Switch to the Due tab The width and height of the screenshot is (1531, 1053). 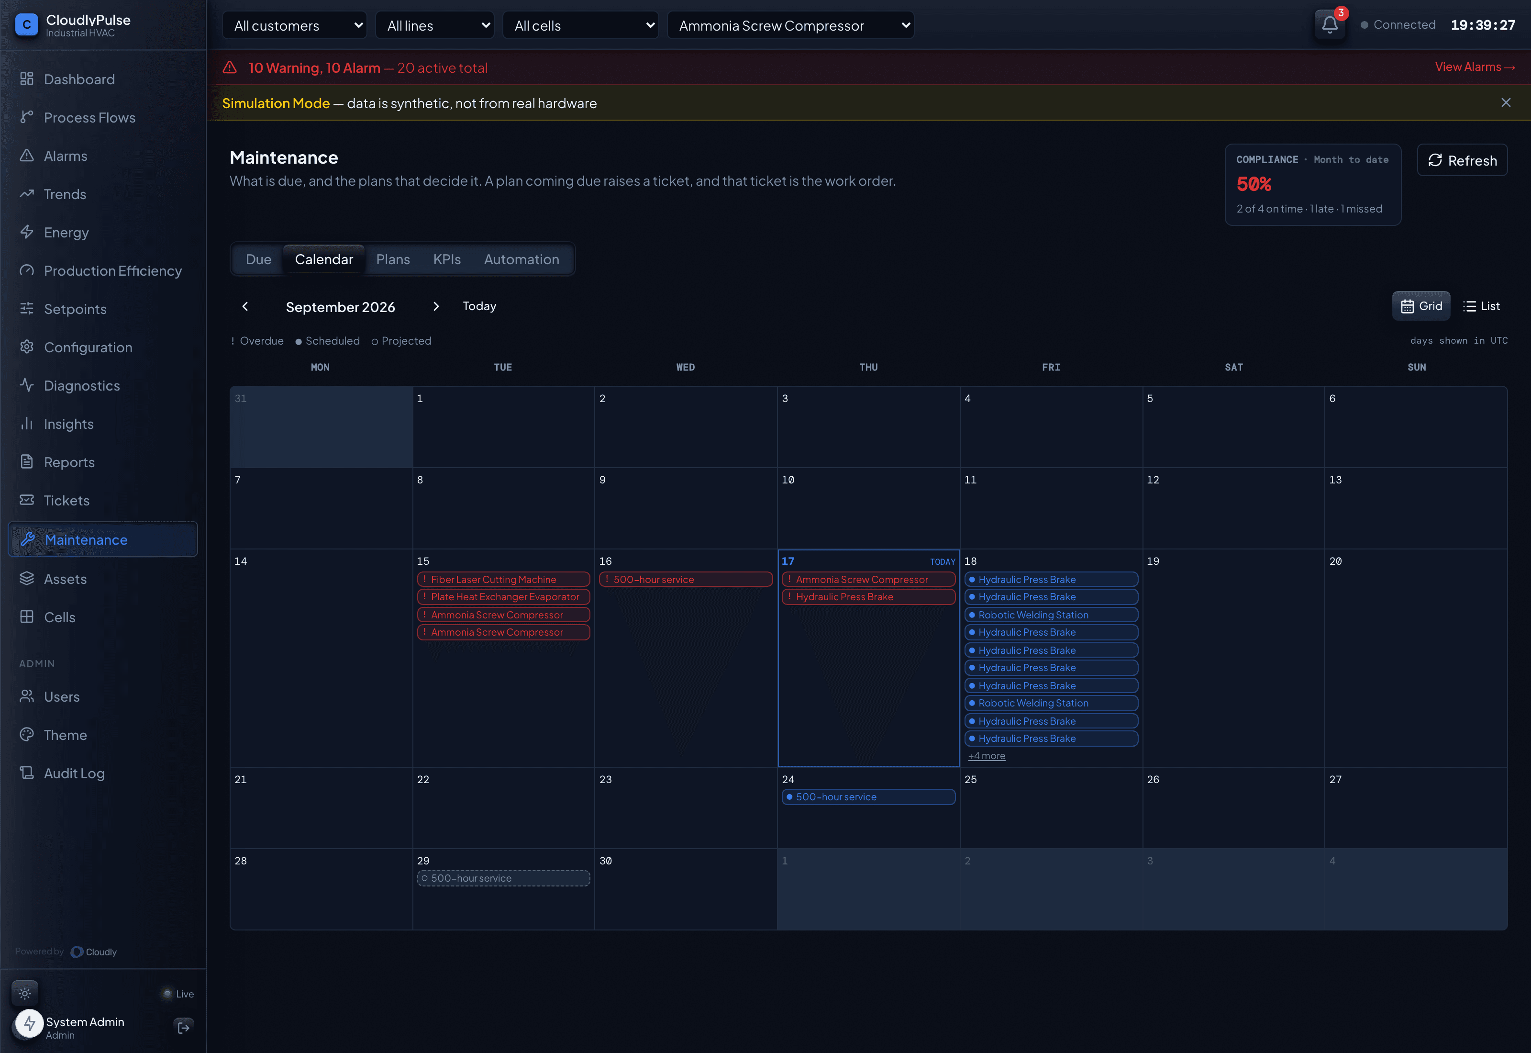tap(258, 259)
